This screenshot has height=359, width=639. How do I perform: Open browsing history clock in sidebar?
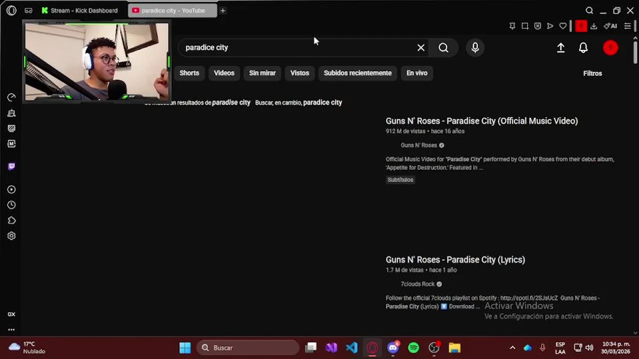click(11, 205)
